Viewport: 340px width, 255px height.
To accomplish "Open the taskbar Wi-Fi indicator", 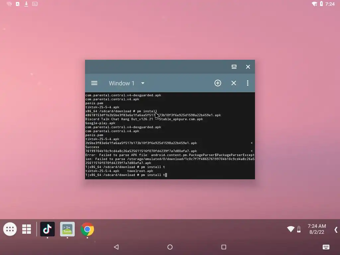I will (291, 229).
